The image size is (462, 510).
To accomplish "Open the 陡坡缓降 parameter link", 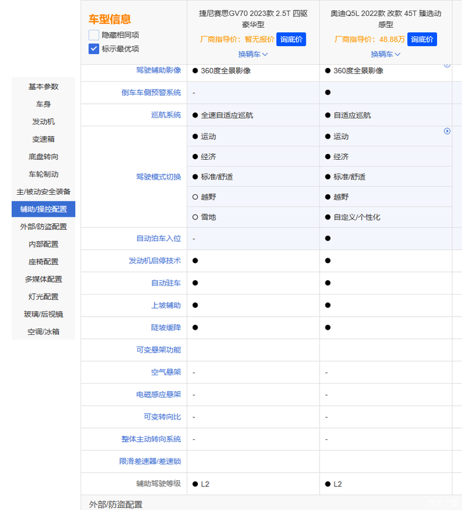I will click(x=166, y=328).
